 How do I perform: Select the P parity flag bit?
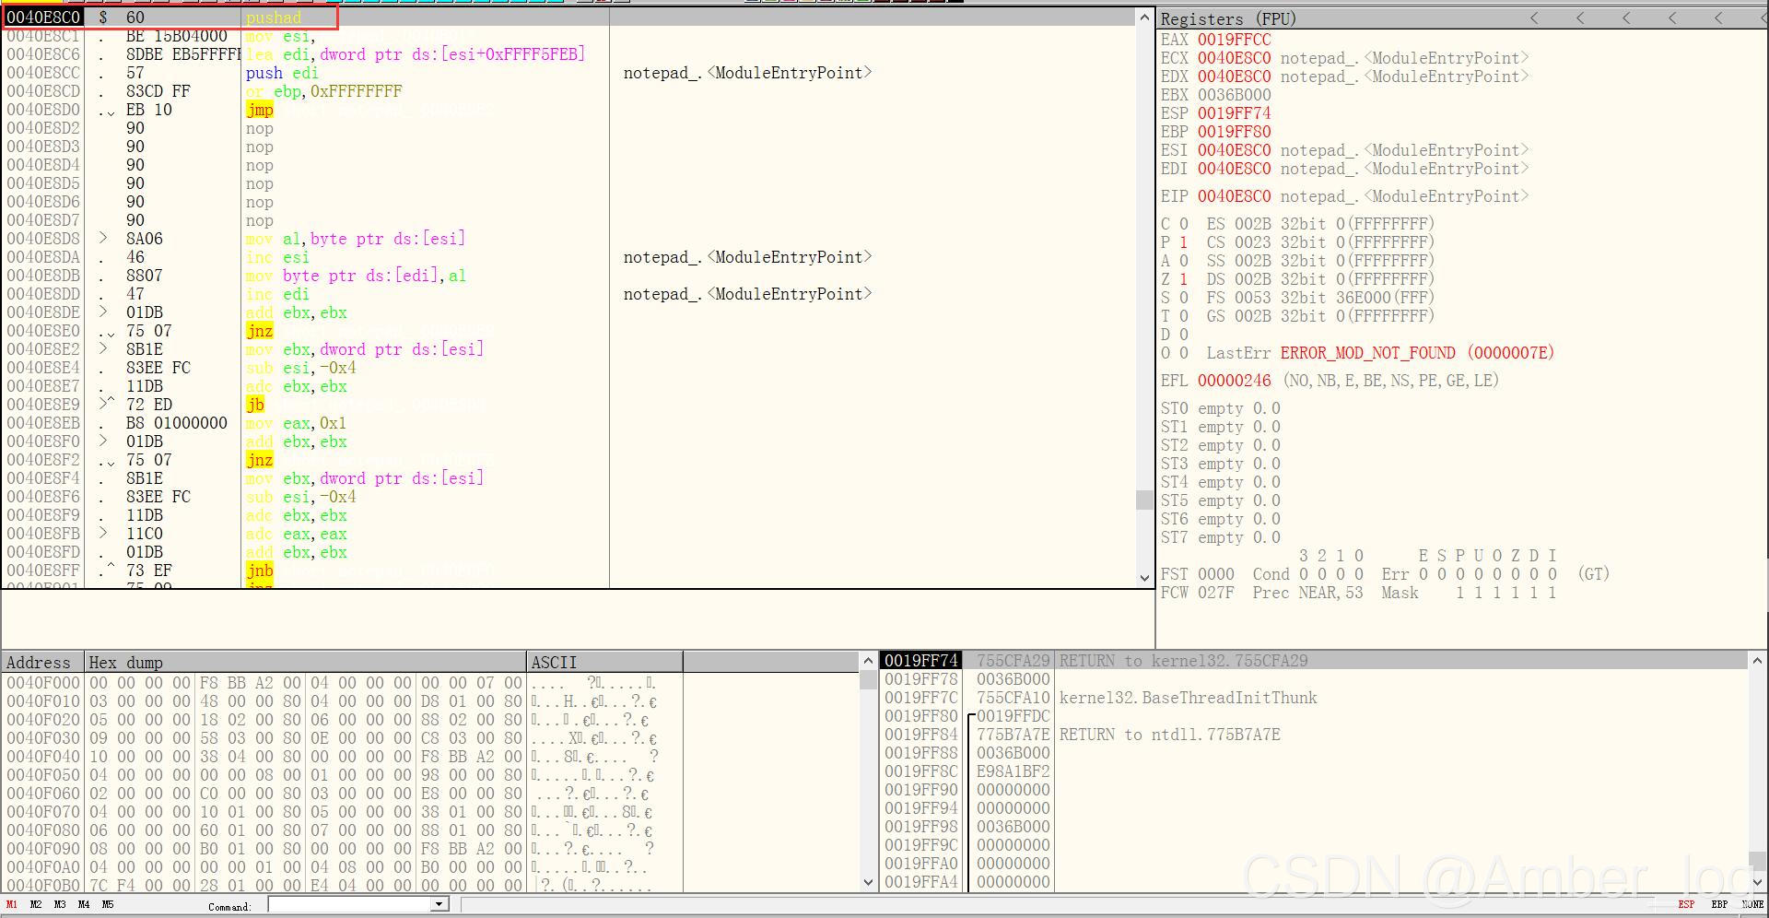[1184, 242]
